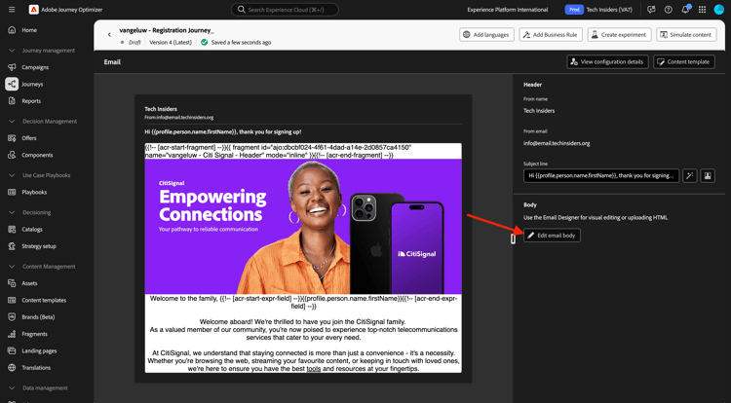The width and height of the screenshot is (731, 403).
Task: Open the user profile avatar
Action: (719, 10)
